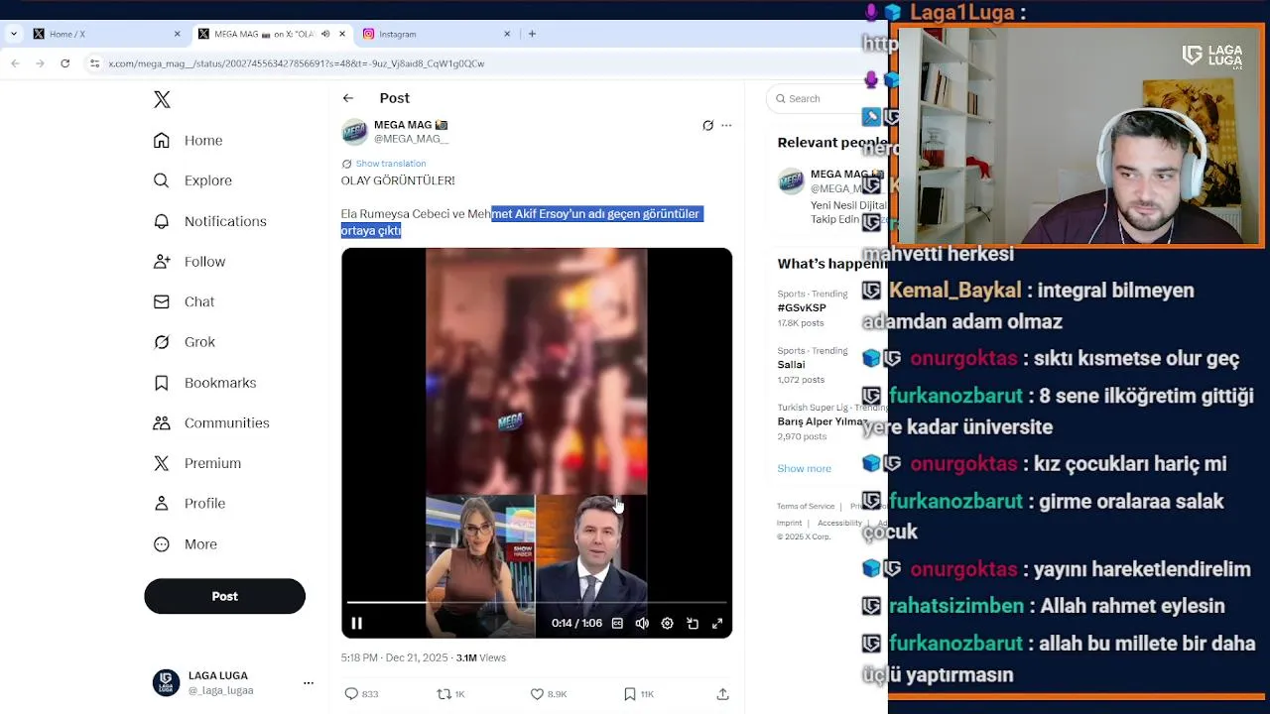The image size is (1270, 714).
Task: Click the X logo in sidebar
Action: click(x=162, y=99)
